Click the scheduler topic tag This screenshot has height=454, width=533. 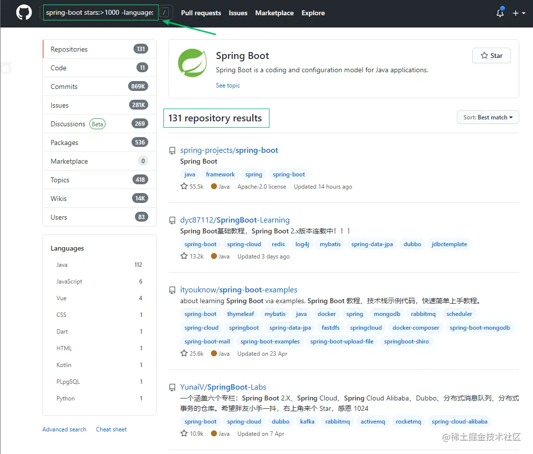click(x=459, y=314)
